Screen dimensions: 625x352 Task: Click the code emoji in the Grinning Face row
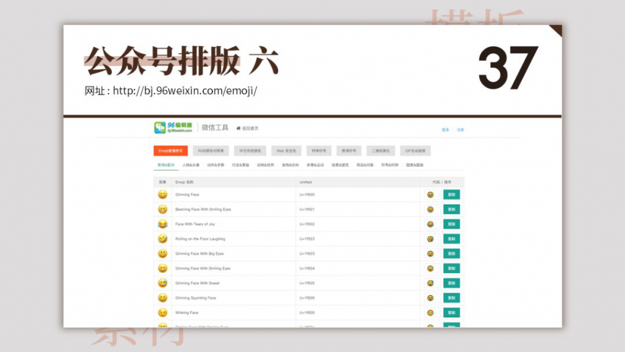click(430, 195)
